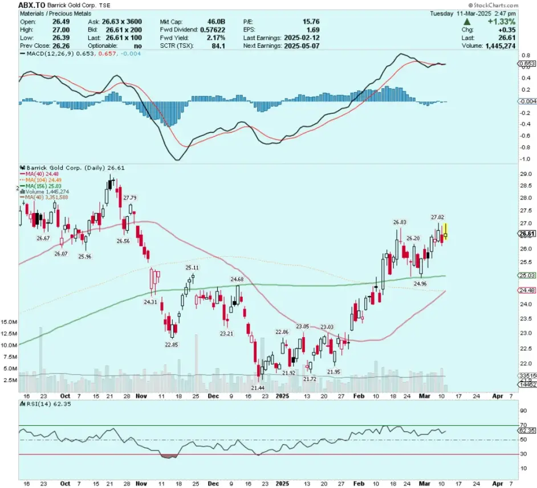Select the EPS value 1.69
This screenshot has width=537, height=488.
click(x=313, y=30)
